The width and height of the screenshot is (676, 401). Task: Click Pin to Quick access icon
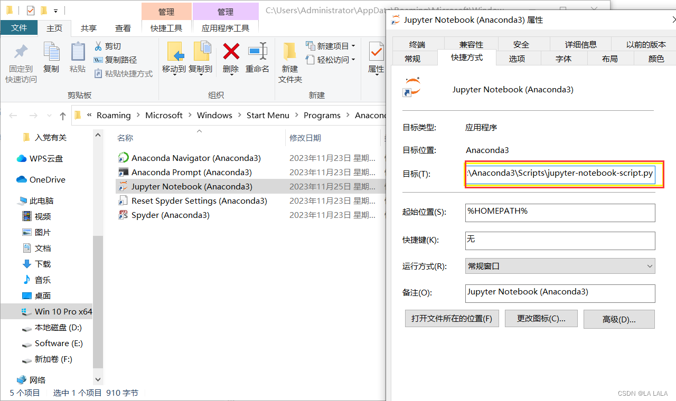point(21,52)
